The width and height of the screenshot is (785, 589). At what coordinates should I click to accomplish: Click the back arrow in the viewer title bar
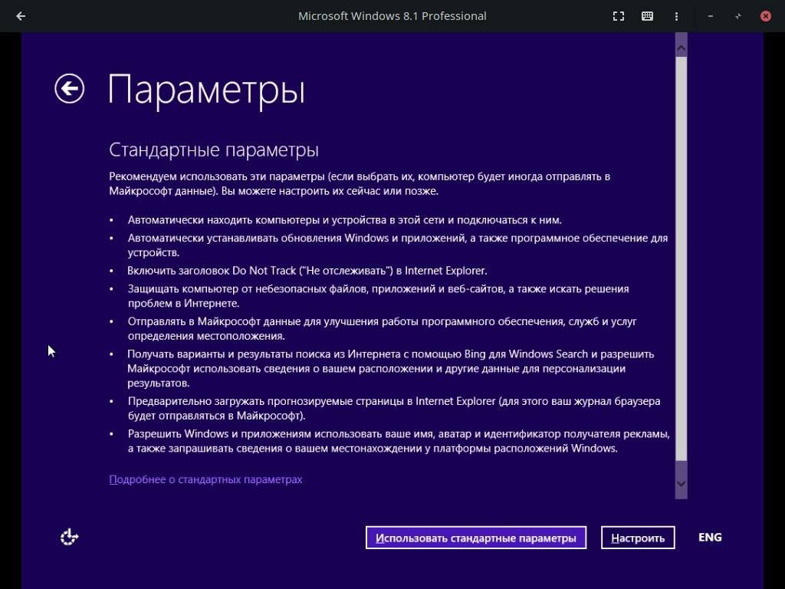(21, 16)
